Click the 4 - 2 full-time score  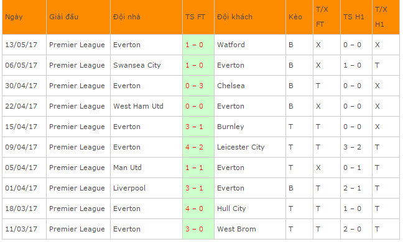click(x=194, y=147)
